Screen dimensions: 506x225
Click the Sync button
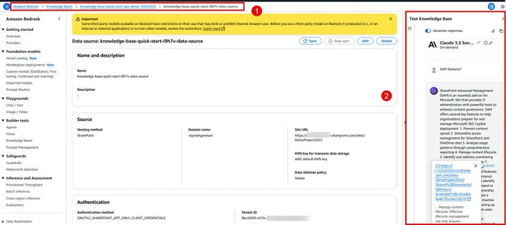[310, 41]
